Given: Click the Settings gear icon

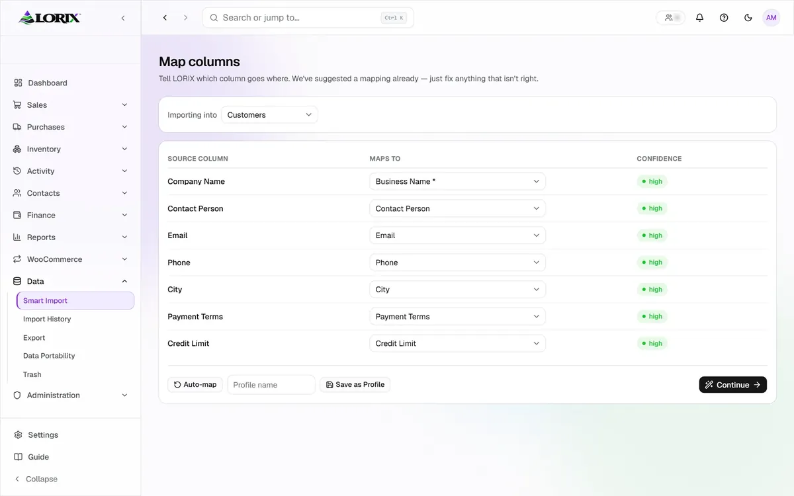Looking at the screenshot, I should (x=18, y=434).
